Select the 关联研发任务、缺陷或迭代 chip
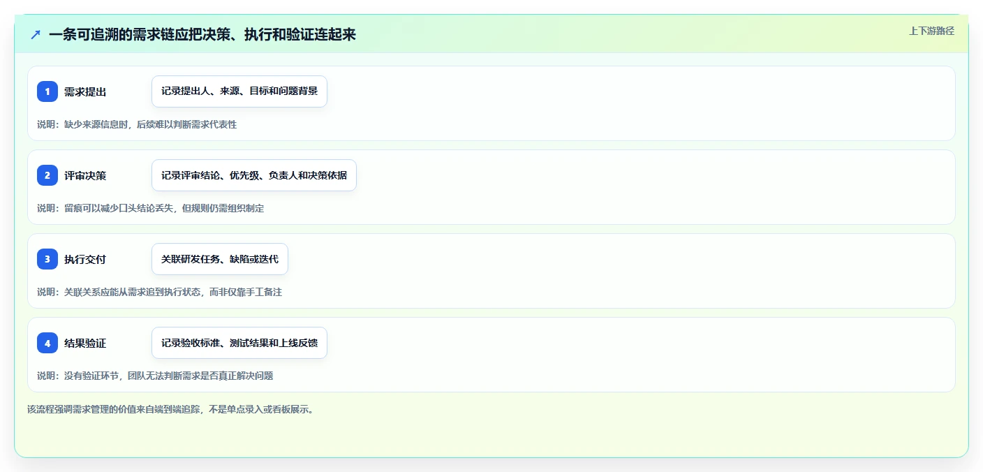Viewport: 983px width, 472px height. pos(220,259)
